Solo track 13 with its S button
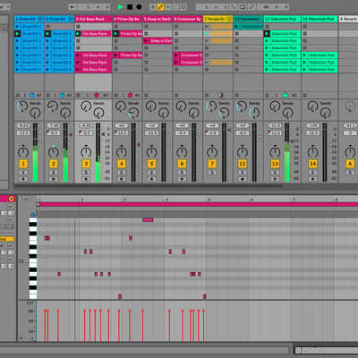The height and width of the screenshot is (358, 358). [x=275, y=173]
